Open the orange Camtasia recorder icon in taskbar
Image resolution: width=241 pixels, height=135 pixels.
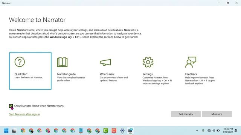click(x=114, y=130)
